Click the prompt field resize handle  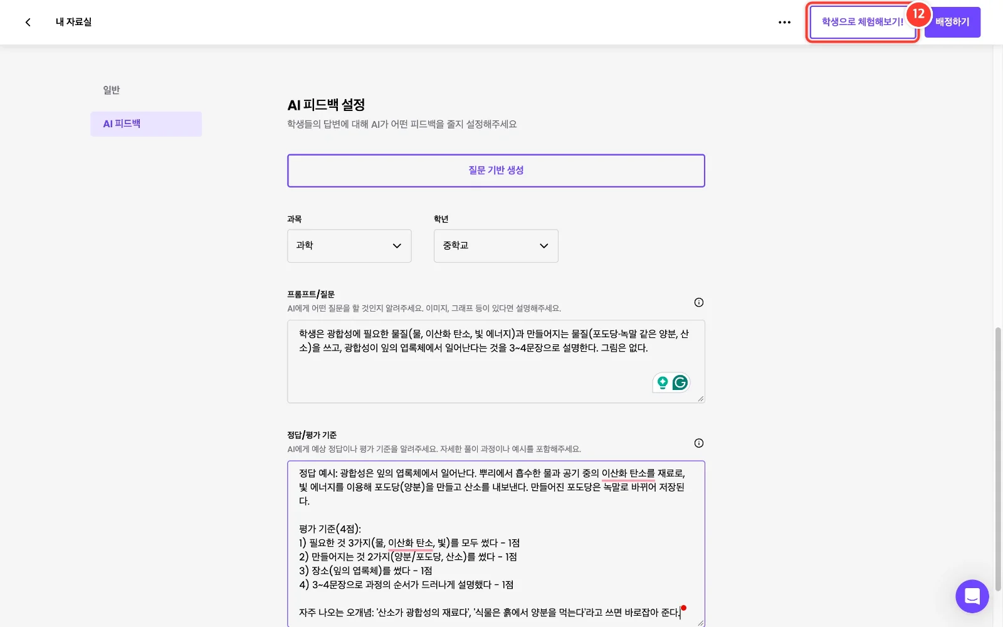click(x=700, y=398)
